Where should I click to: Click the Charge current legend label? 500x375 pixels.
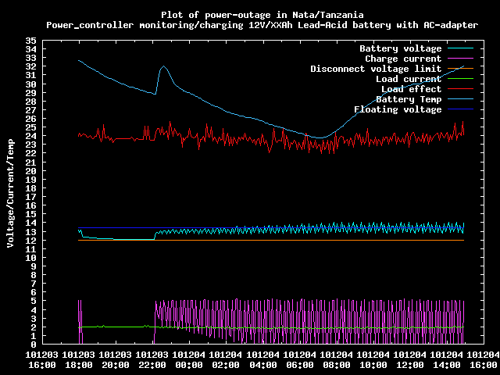pos(402,59)
